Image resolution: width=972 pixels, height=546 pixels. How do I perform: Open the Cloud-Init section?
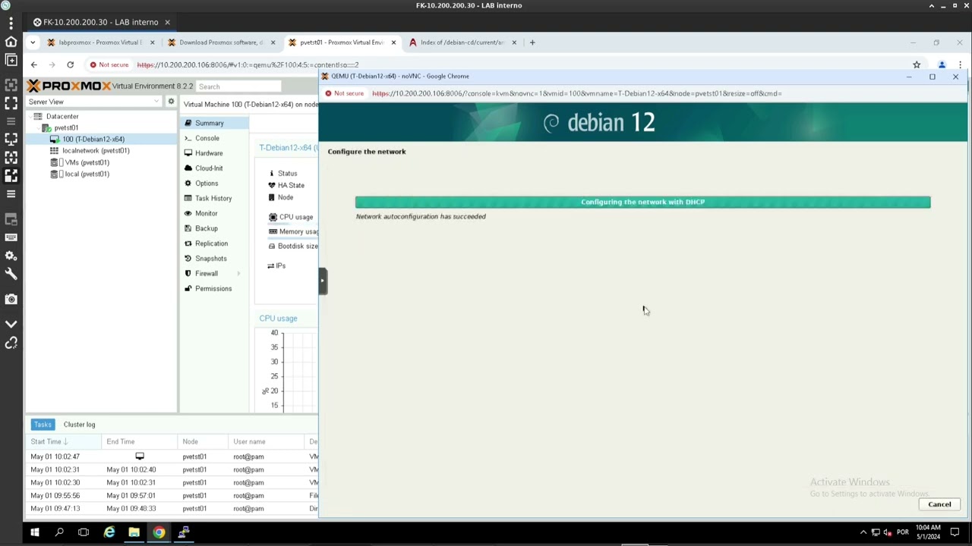(x=208, y=168)
